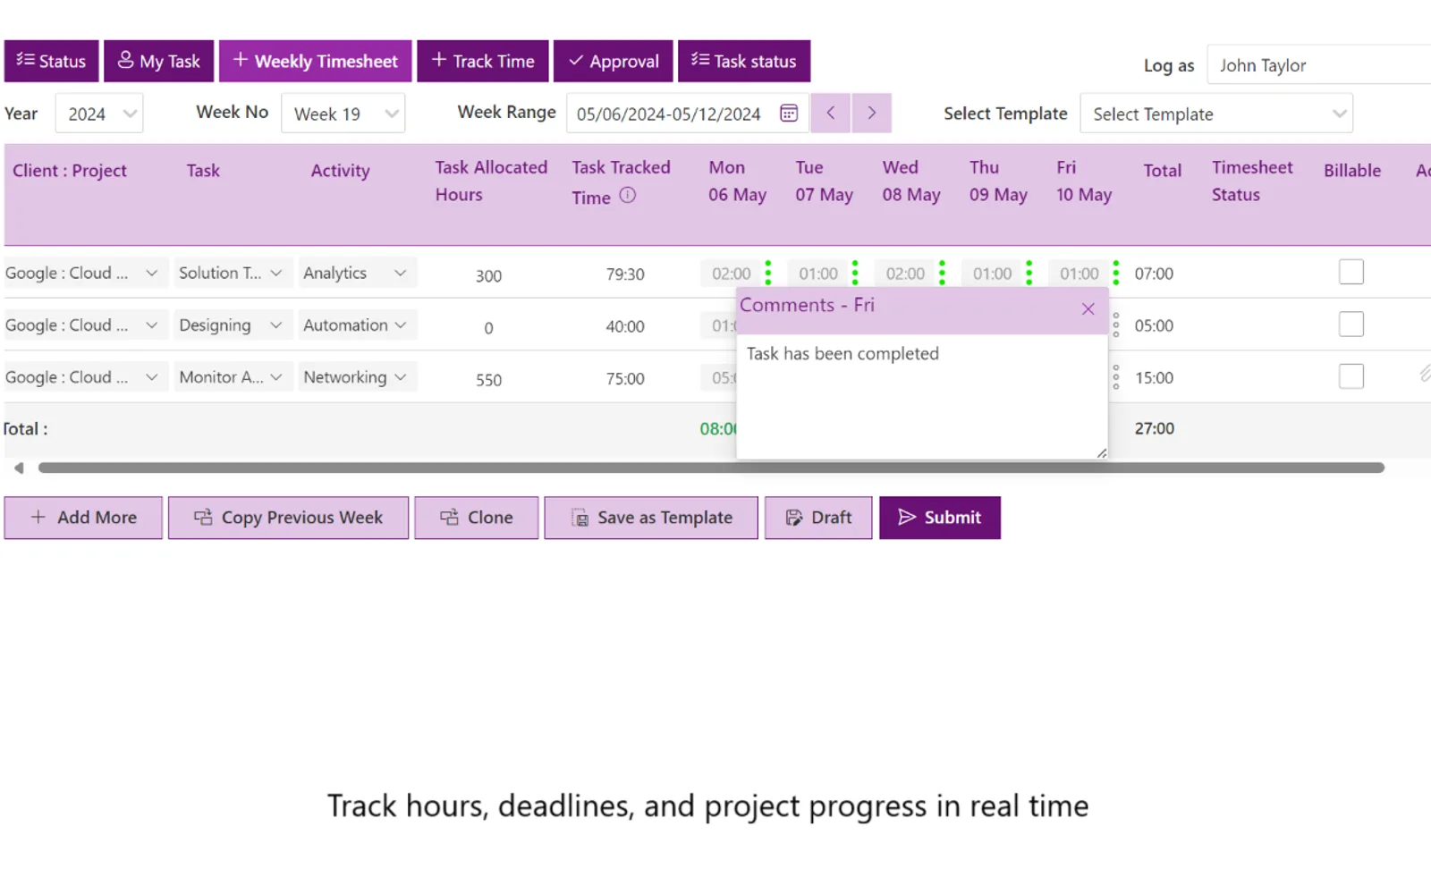Click the Log as John Taylor field

click(x=1319, y=65)
